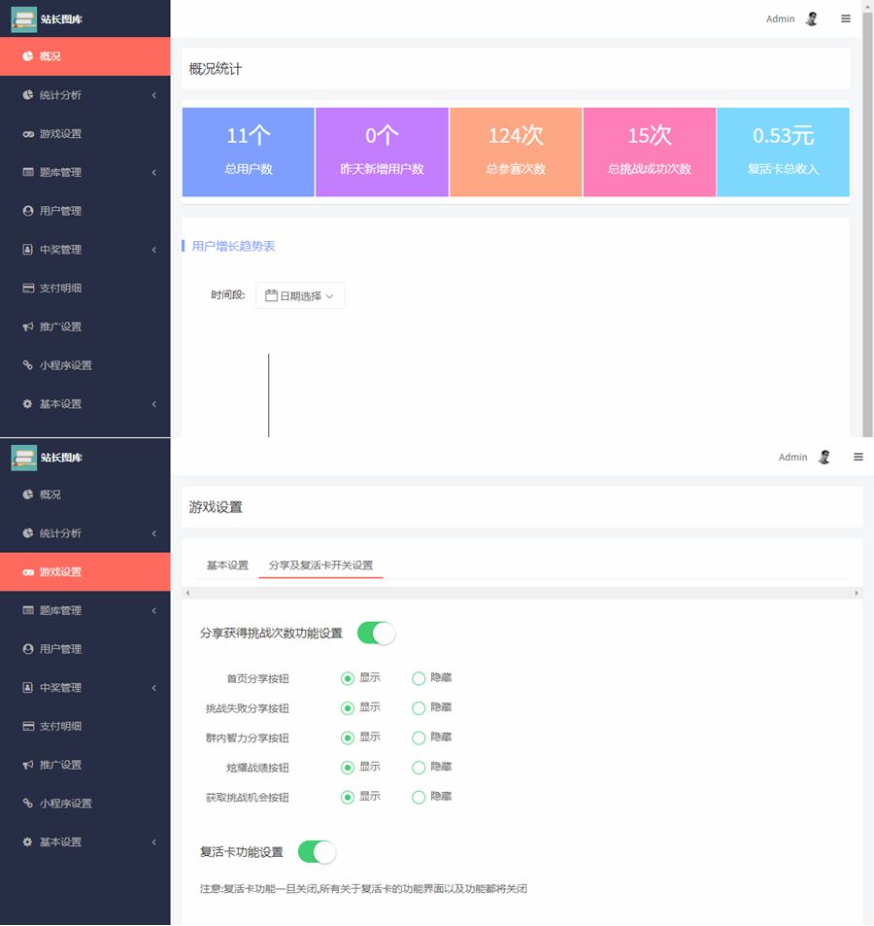874x926 pixels.
Task: Click the 复活卡总收入 income card
Action: coord(783,152)
